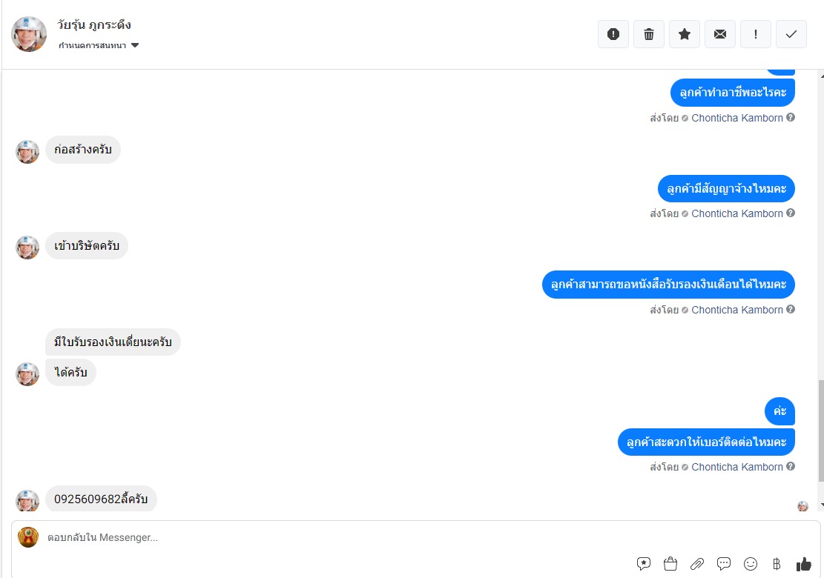Open the emoji picker smiley icon
Viewport: 824px width, 578px height.
click(x=751, y=564)
